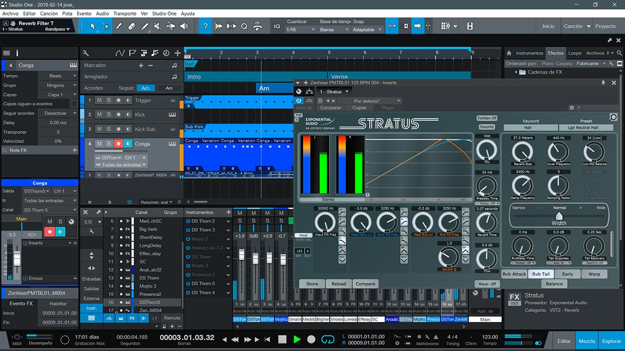Open the video player filmstrip icon
Image resolution: width=625 pixels, height=351 pixels.
(x=470, y=26)
